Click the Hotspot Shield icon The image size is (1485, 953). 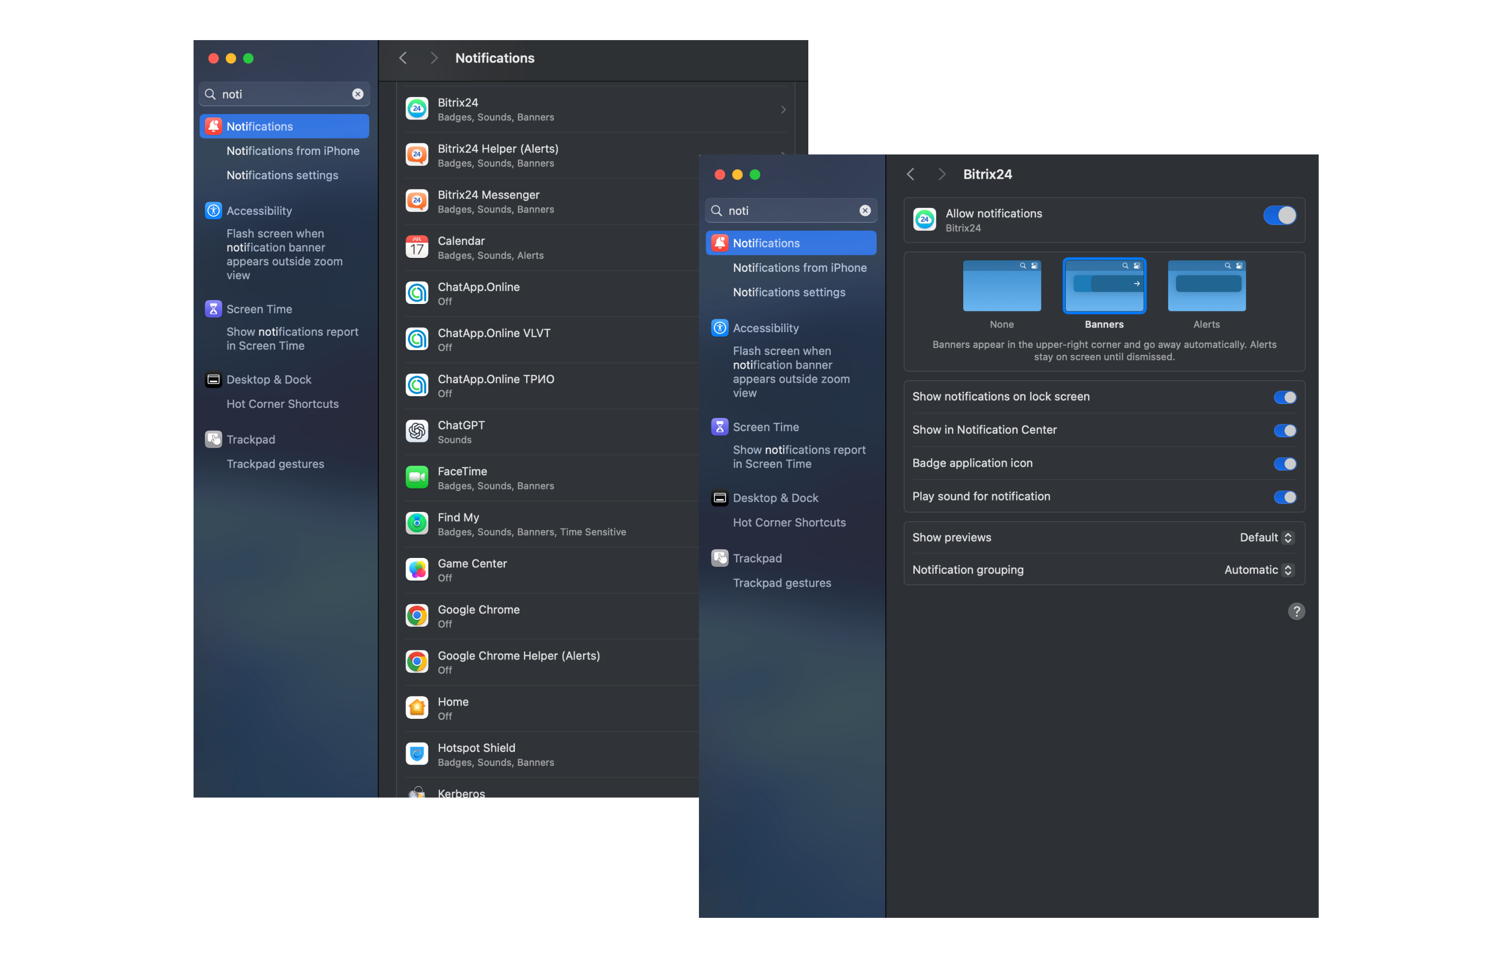click(417, 753)
